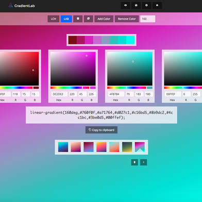
Task: Click the eye preview icon in header
Action: [x=125, y=6]
